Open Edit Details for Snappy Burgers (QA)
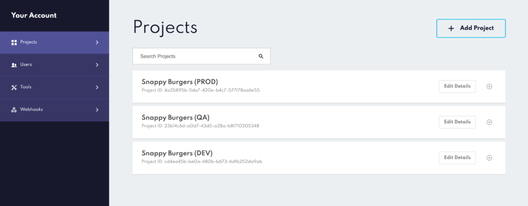528x206 pixels. tap(457, 122)
